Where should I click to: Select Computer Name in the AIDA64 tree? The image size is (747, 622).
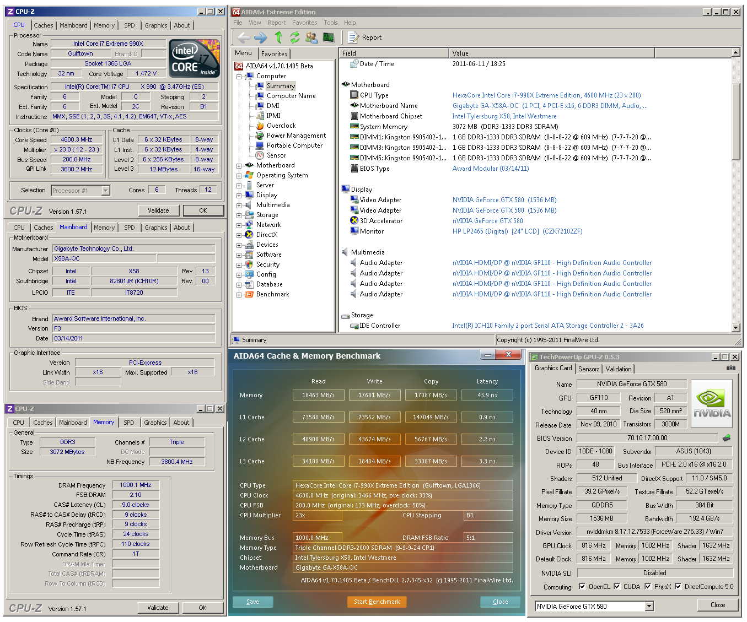point(291,96)
